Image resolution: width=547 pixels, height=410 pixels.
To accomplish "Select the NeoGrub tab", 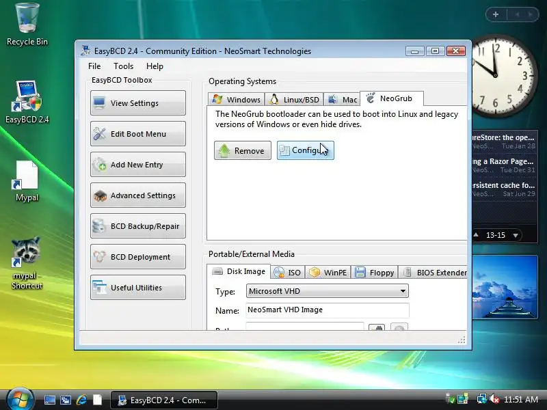I will coord(392,98).
